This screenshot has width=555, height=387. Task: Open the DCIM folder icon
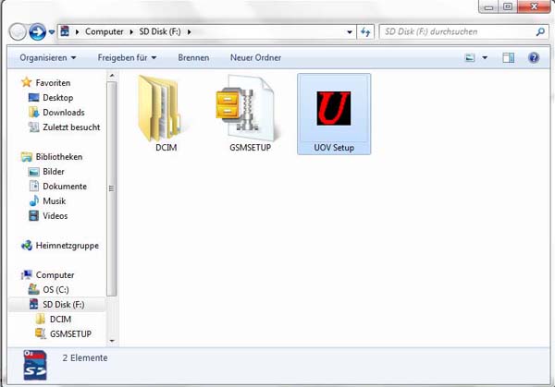[x=159, y=106]
